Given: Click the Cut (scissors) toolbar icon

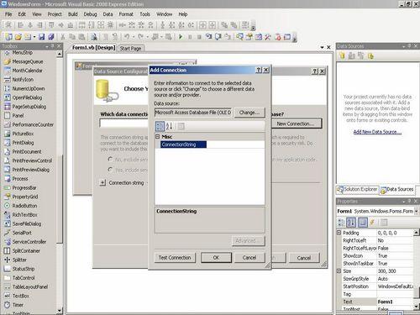Looking at the screenshot, I should [63, 37].
